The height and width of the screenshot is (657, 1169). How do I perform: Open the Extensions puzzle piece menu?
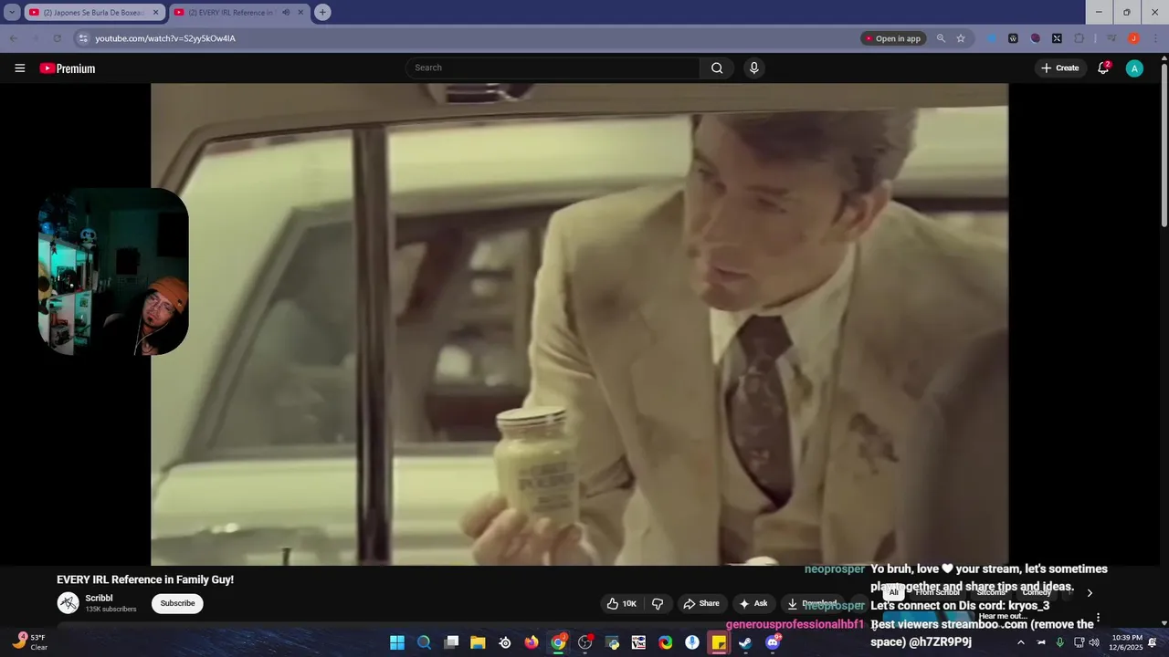pos(1079,38)
